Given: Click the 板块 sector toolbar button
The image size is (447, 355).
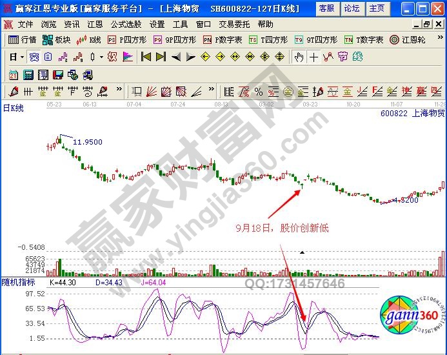Looking at the screenshot, I should [57, 39].
